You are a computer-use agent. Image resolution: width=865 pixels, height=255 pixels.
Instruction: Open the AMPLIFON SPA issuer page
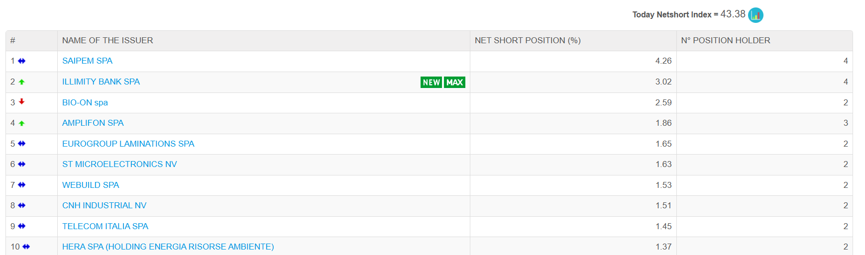point(93,123)
